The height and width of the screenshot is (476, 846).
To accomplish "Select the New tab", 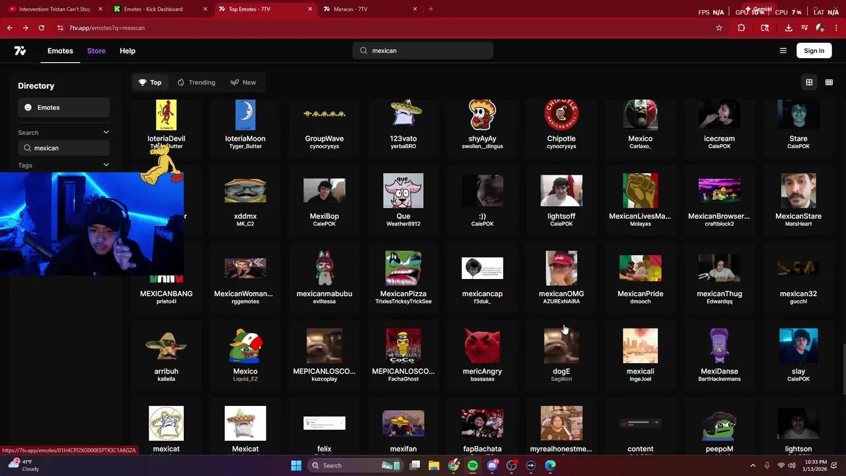I will coord(243,83).
